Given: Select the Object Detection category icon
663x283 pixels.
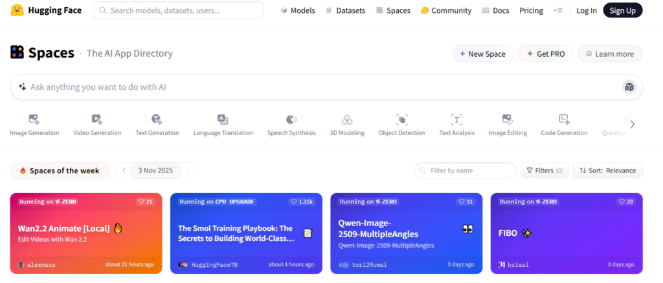Looking at the screenshot, I should [401, 120].
